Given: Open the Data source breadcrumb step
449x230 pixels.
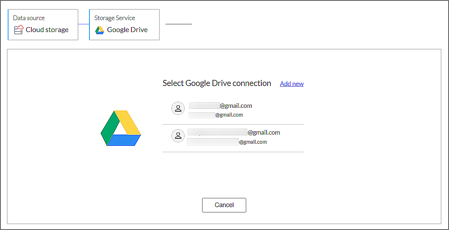Looking at the screenshot, I should (x=43, y=25).
